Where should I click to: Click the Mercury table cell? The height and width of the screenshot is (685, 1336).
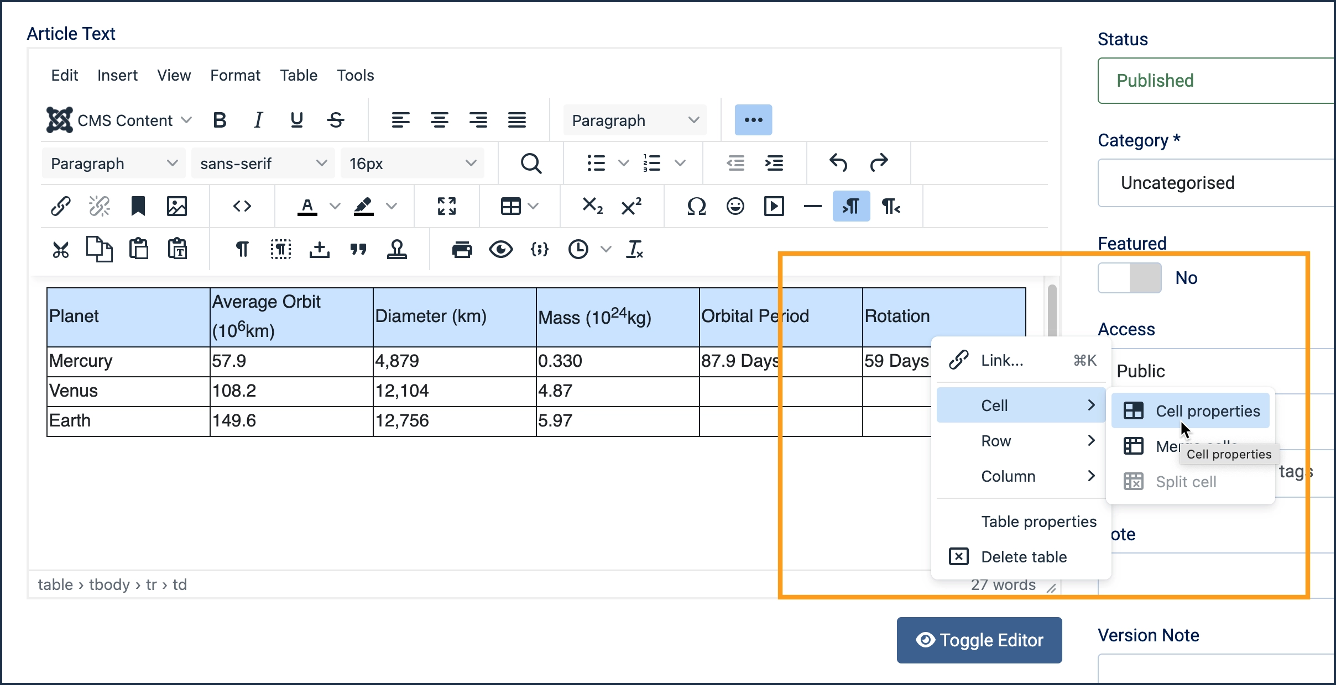click(128, 361)
